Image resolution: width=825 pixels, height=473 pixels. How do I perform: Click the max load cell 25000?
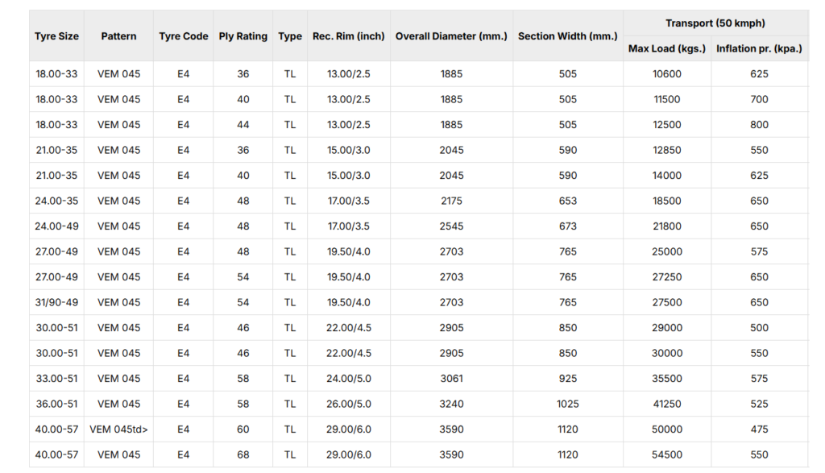pos(667,251)
